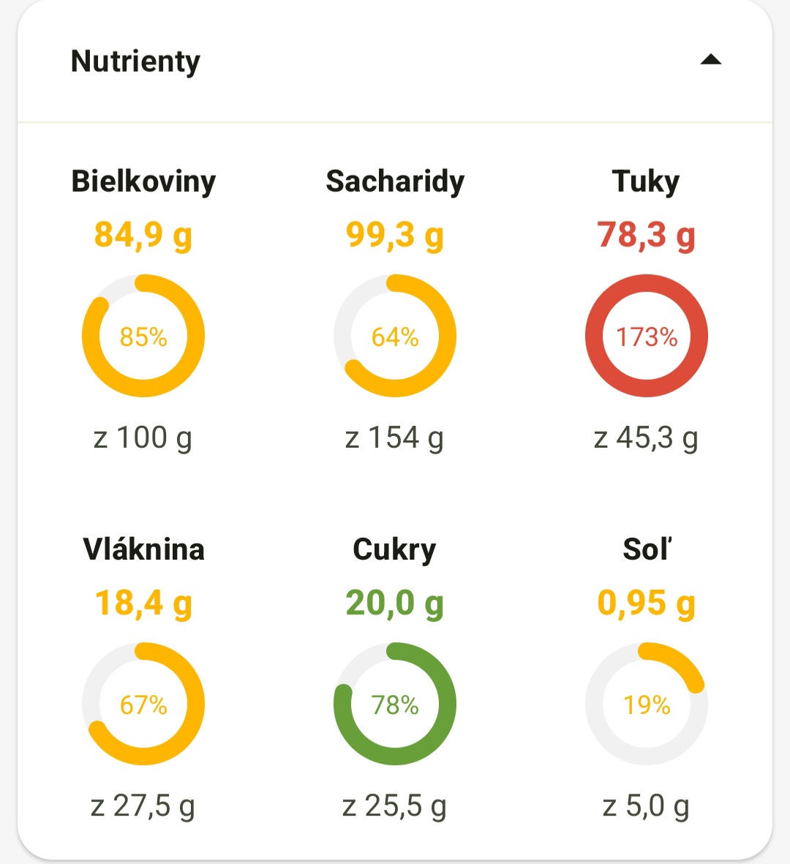Click the 'z 154 g' carbohydrate goal

(394, 438)
